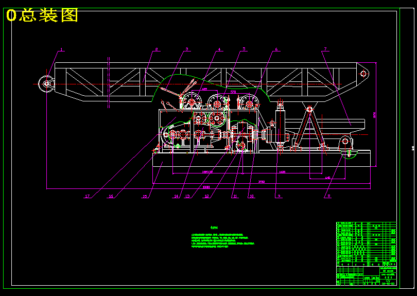Select part balloon number "8"
Screen dimensions: 417x296
[329, 196]
